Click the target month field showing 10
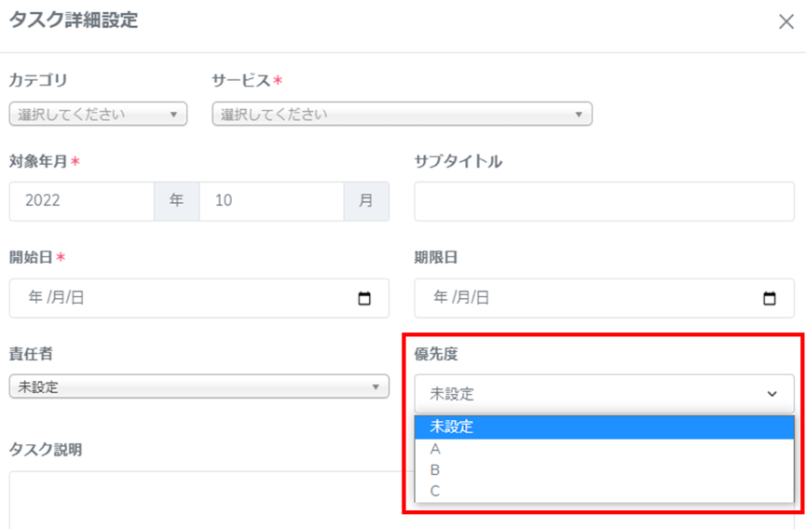 [271, 201]
